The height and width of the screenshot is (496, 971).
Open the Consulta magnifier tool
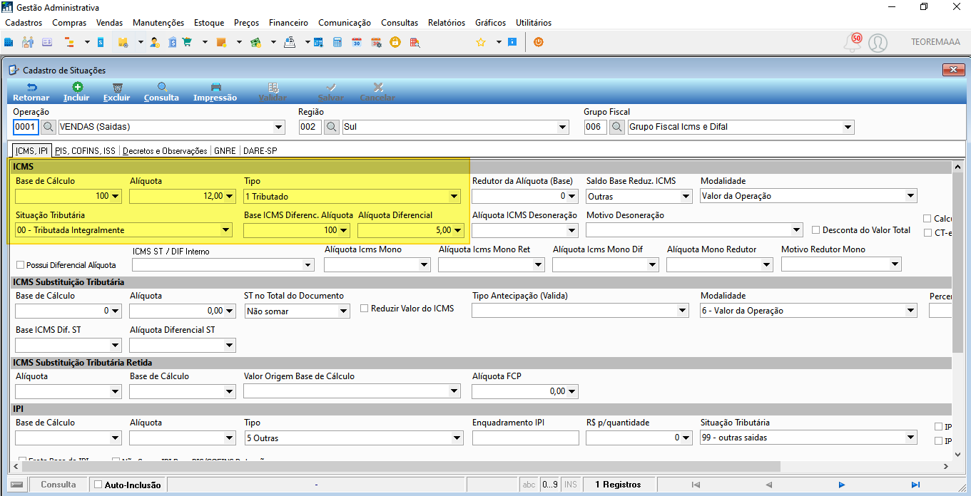[x=161, y=92]
